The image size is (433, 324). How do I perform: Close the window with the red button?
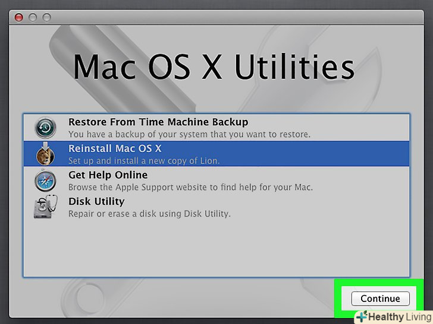point(18,17)
